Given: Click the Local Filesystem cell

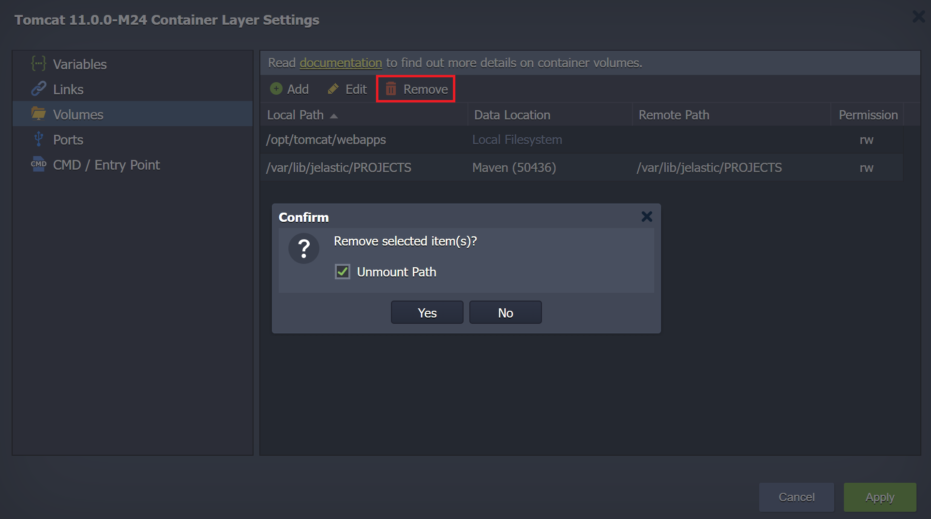Looking at the screenshot, I should (517, 140).
